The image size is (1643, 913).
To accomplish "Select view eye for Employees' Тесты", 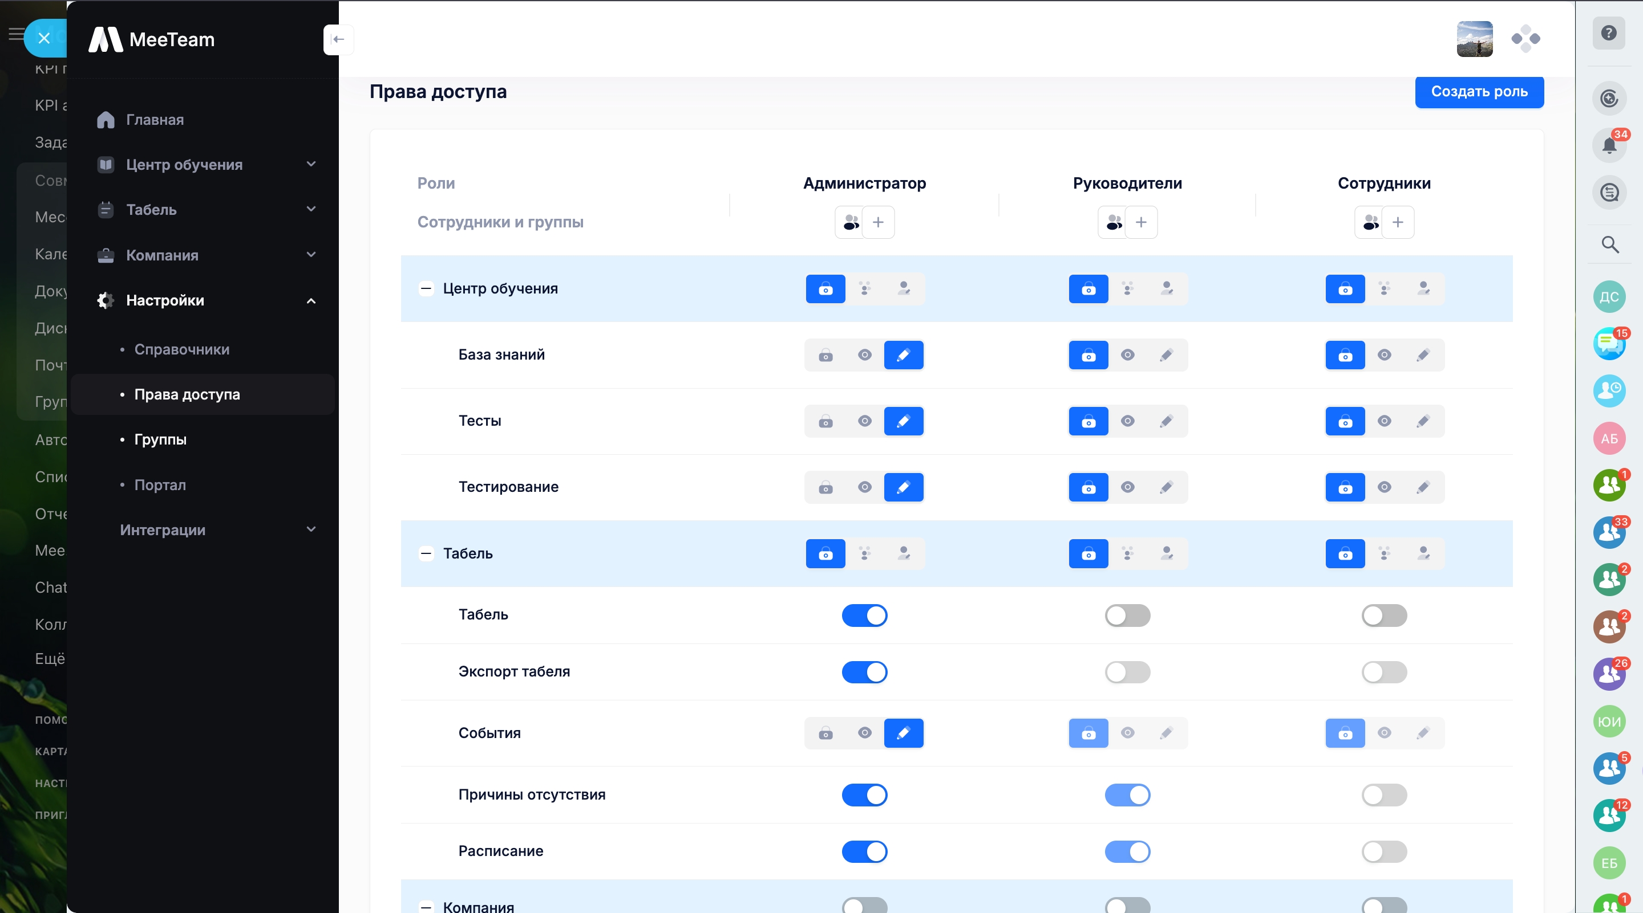I will coord(1384,421).
